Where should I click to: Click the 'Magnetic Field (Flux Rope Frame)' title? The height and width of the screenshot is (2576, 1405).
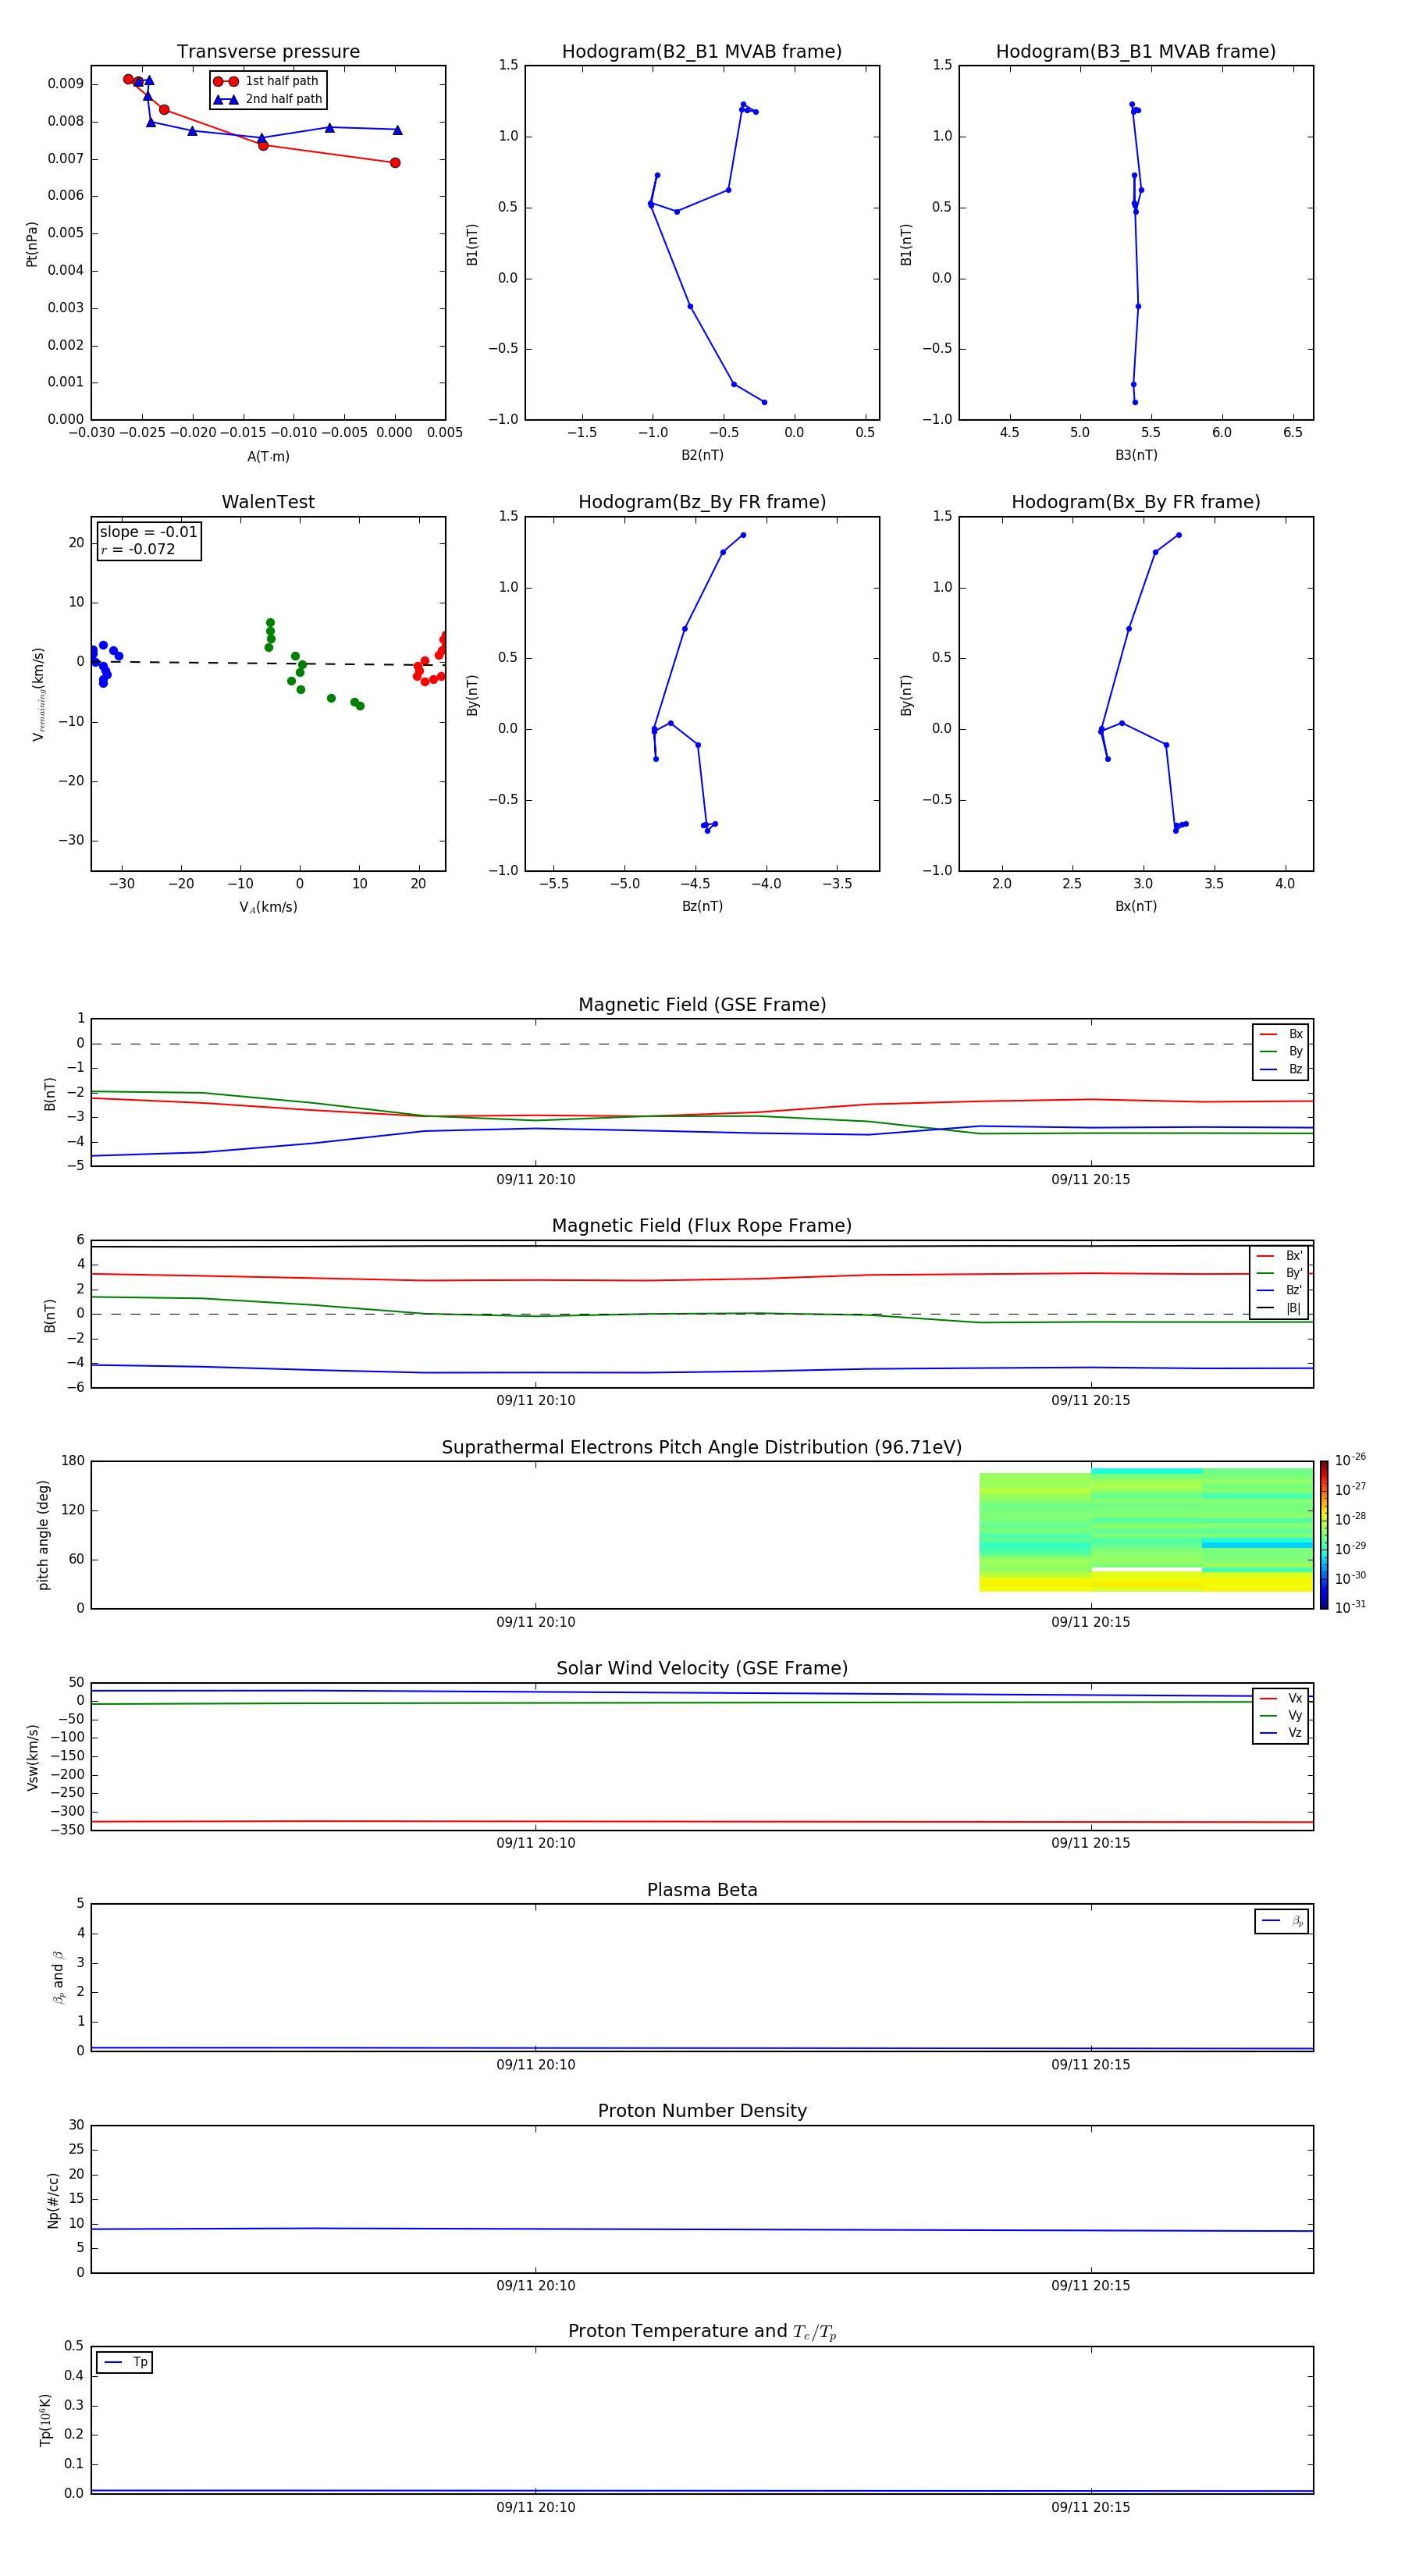[x=702, y=1226]
